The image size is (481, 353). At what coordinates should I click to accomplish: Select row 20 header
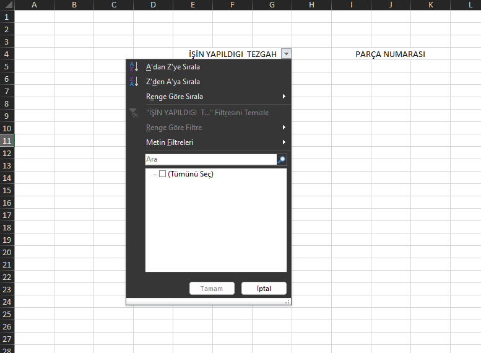coord(7,252)
